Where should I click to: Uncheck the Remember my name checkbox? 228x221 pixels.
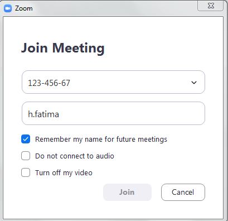point(26,139)
